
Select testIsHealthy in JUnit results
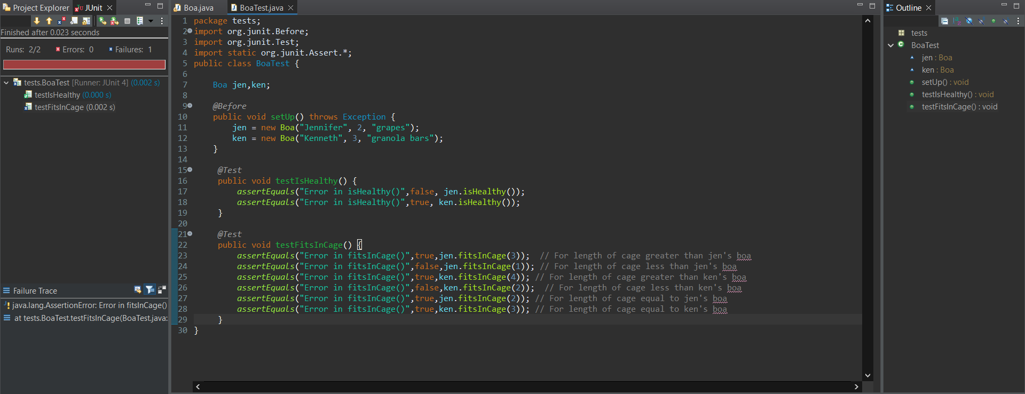[68, 95]
